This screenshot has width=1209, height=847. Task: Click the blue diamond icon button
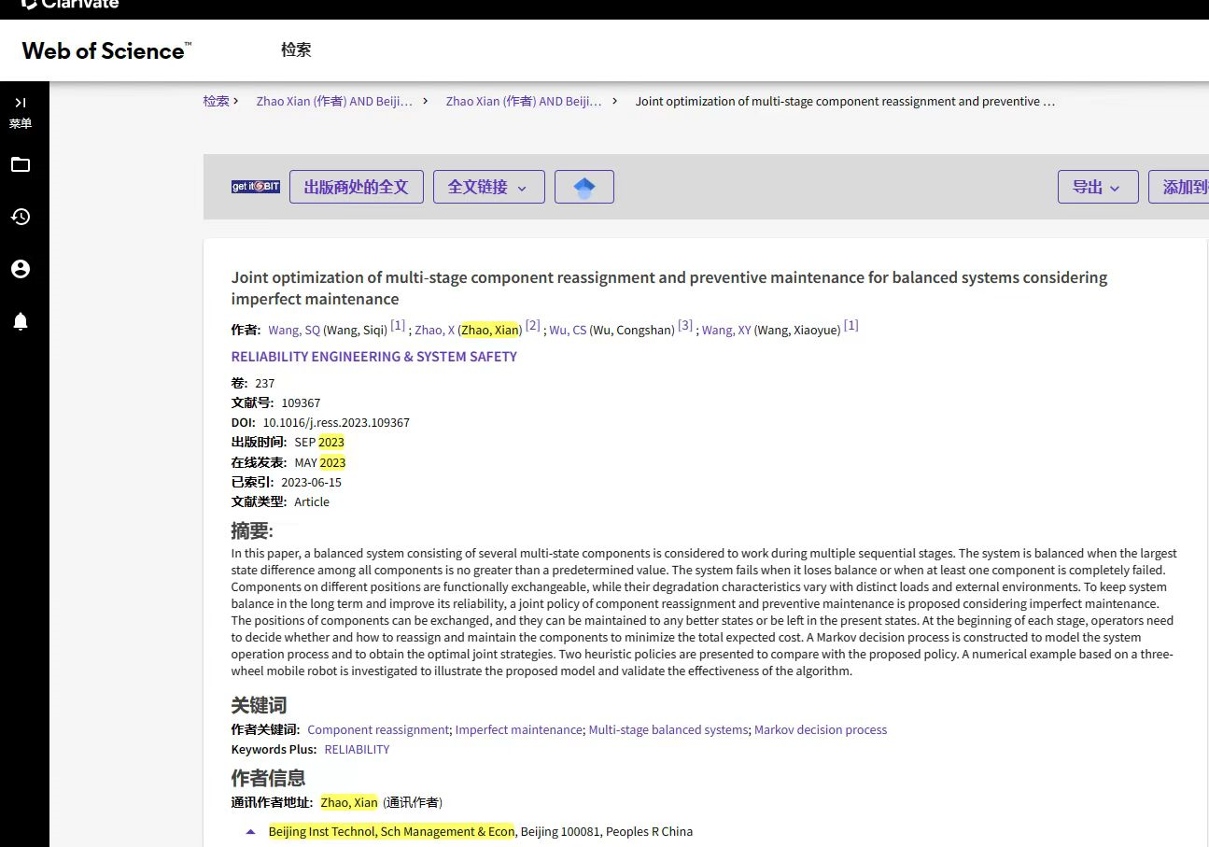[583, 187]
